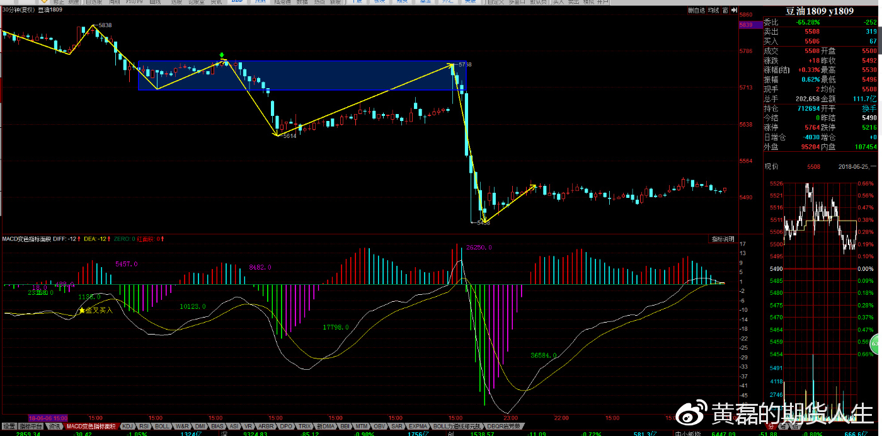The image size is (882, 436).
Task: Click the 内盘 value 107454
Action: tap(864, 147)
